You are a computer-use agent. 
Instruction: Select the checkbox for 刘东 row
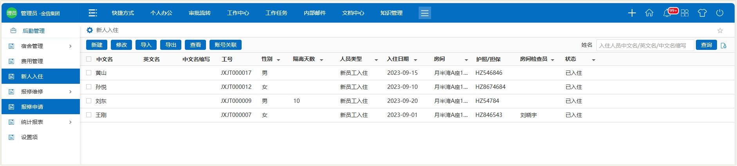tap(89, 101)
